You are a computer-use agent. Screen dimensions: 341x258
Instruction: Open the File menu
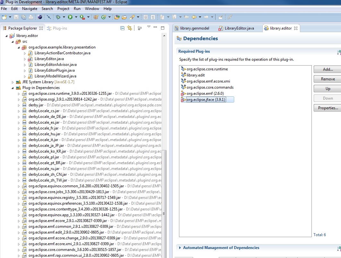pyautogui.click(x=4, y=9)
